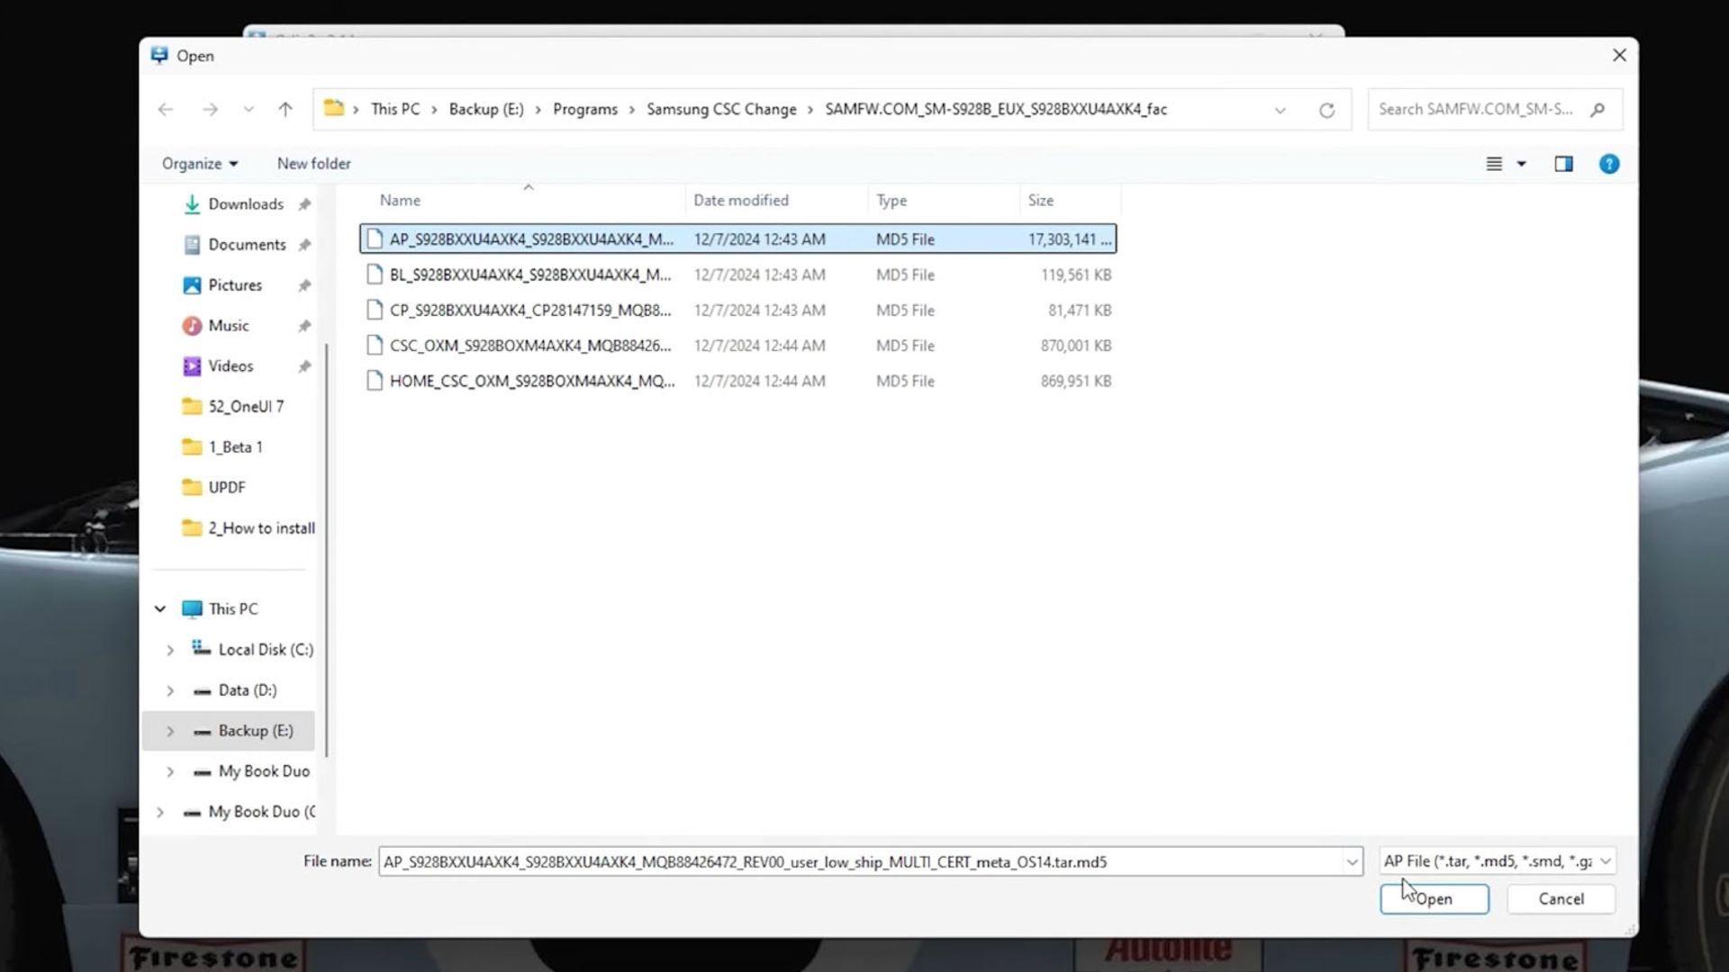Image resolution: width=1729 pixels, height=972 pixels.
Task: Click the pin icon next to Downloads
Action: click(x=304, y=204)
